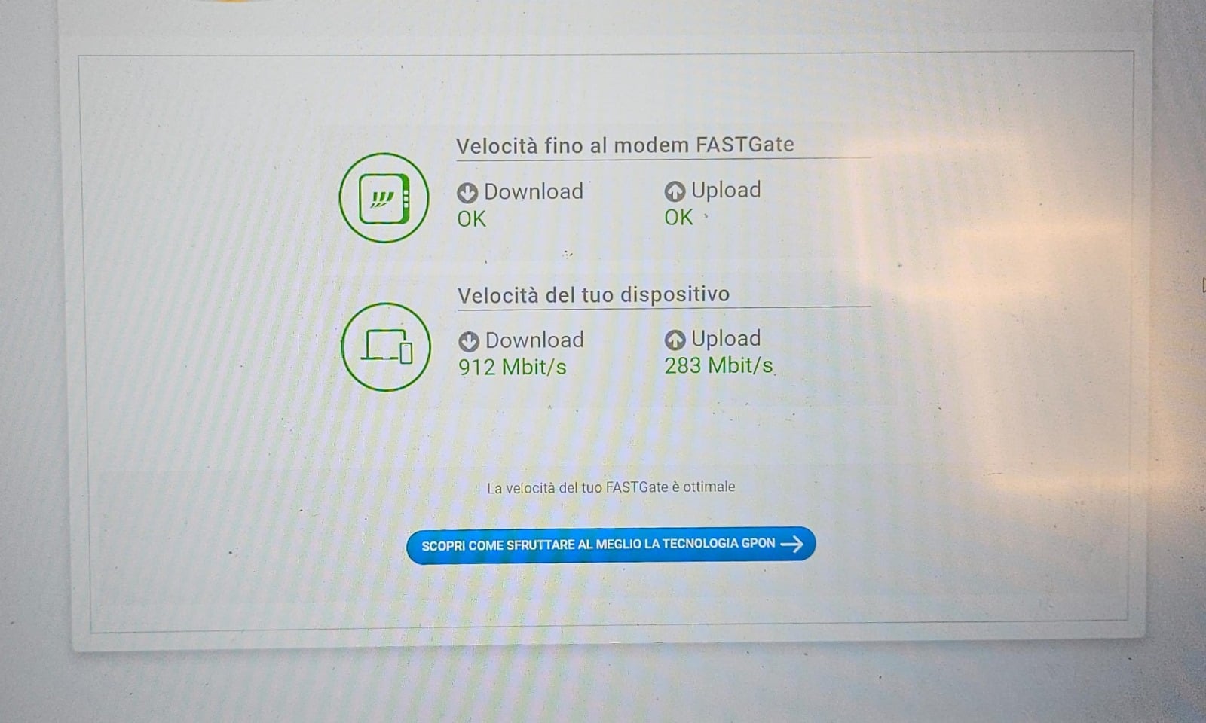
Task: Open Scopri come sfruttare la tecnologia GPON
Action: click(611, 545)
